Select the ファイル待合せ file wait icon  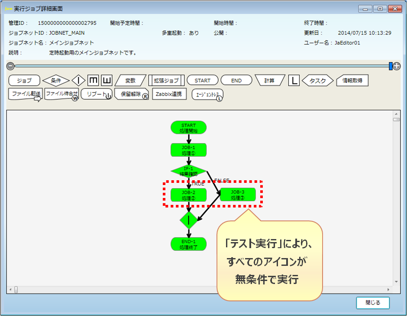[x=61, y=94]
